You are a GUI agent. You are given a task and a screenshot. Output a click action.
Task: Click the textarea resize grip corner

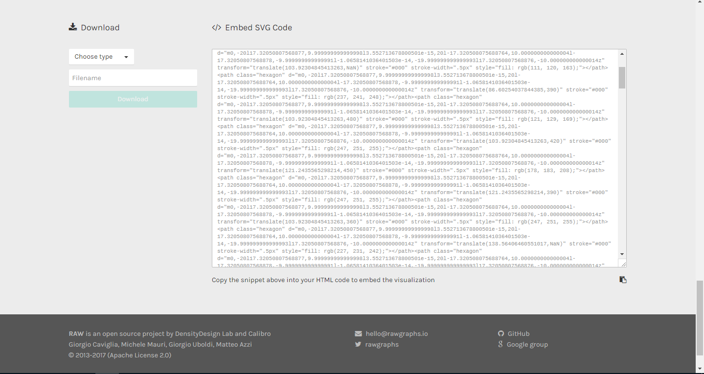[623, 264]
